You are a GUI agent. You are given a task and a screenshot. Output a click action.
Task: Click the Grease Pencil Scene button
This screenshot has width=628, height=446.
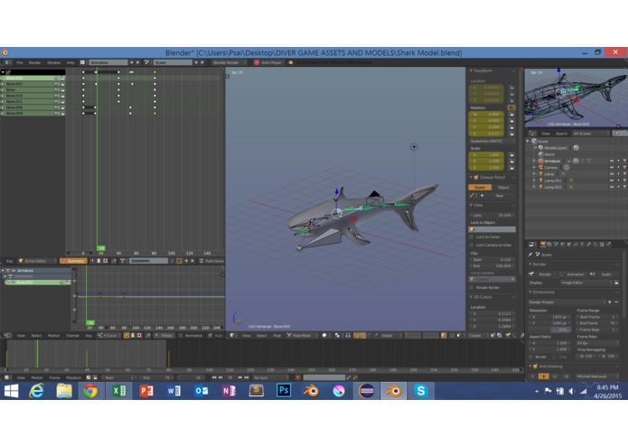coord(480,187)
